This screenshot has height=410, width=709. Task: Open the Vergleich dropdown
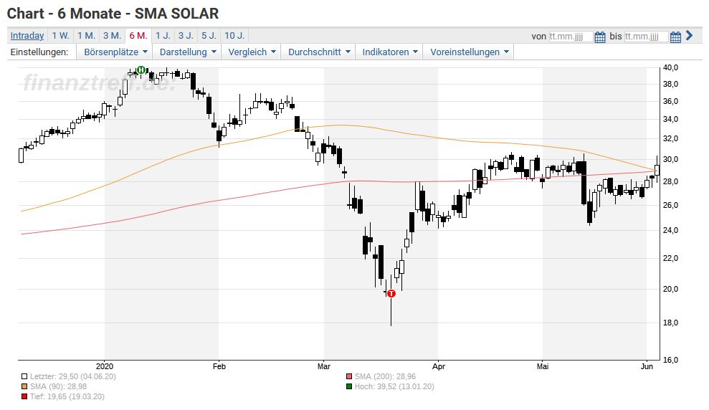tap(252, 52)
